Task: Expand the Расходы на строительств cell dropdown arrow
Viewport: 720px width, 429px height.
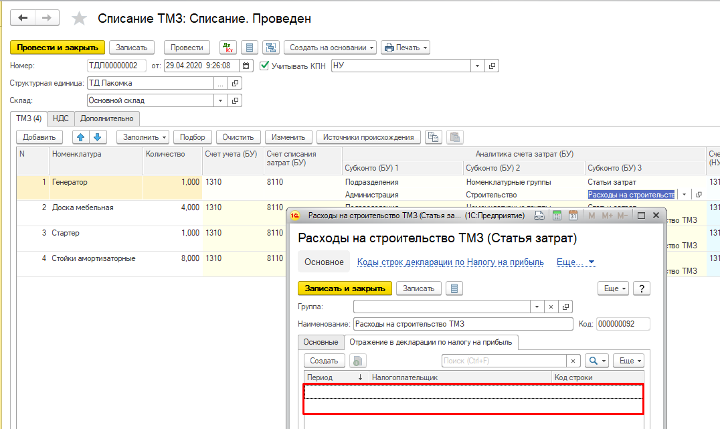Action: click(684, 195)
